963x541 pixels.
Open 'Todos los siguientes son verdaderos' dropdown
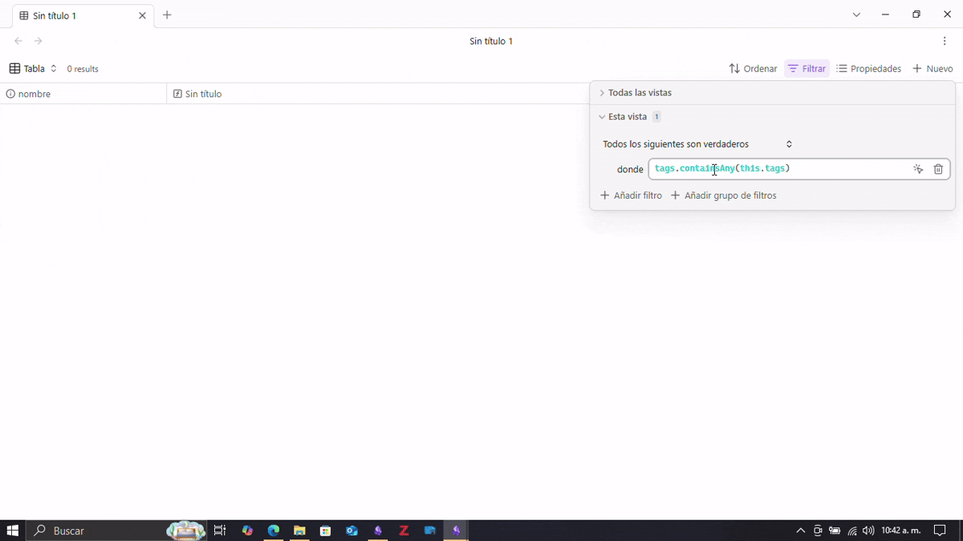tap(697, 144)
